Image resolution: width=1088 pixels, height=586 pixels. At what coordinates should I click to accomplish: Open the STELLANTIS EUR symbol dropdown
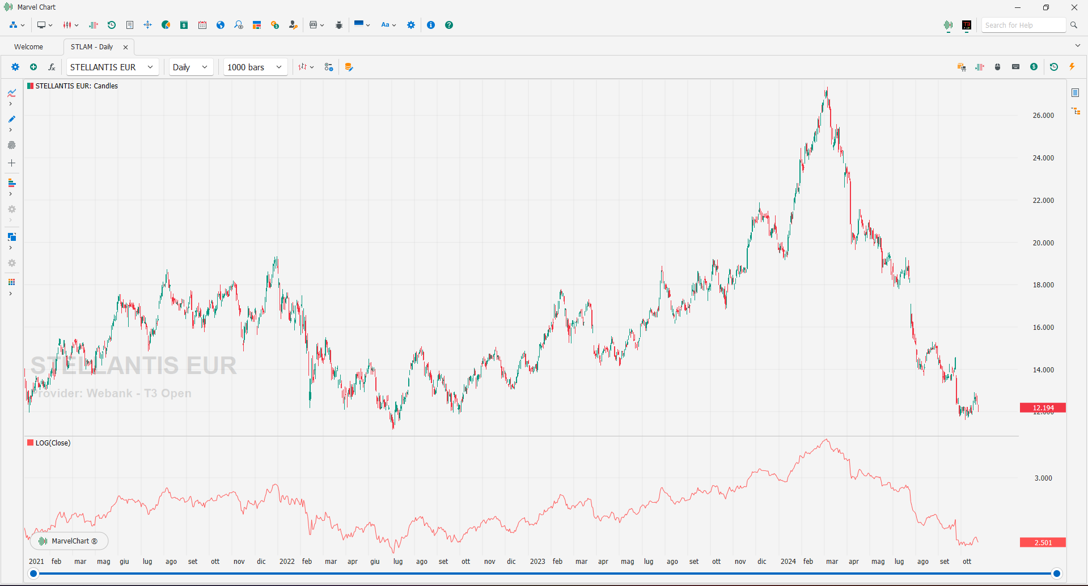click(112, 67)
